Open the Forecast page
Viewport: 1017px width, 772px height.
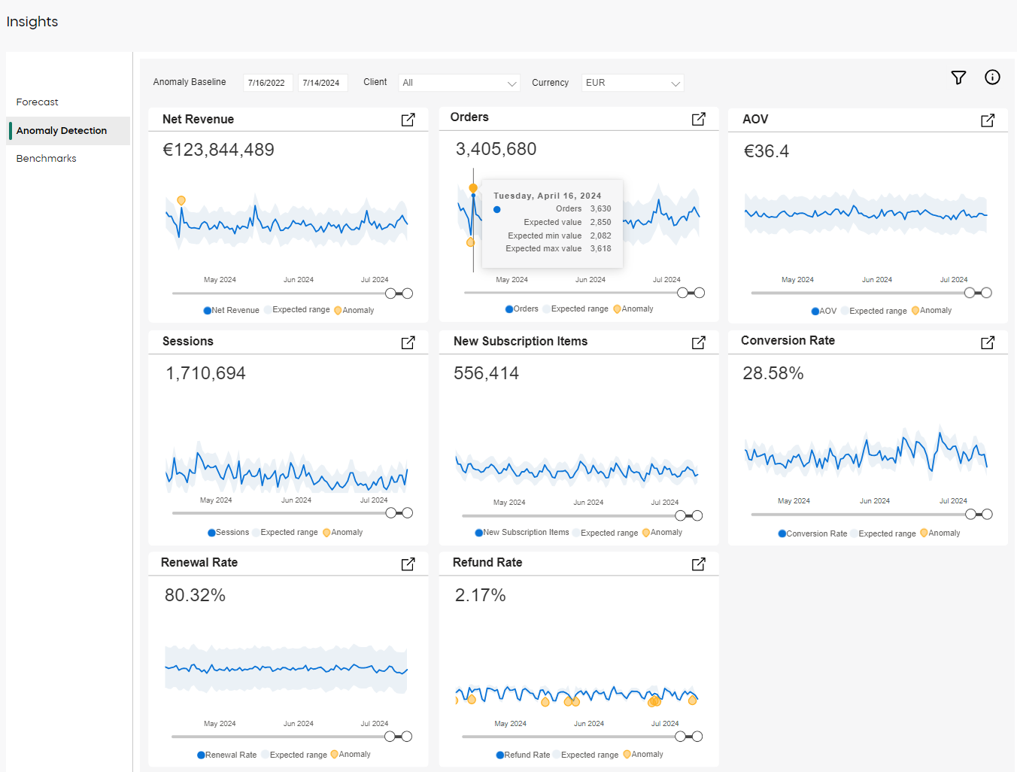pyautogui.click(x=38, y=102)
